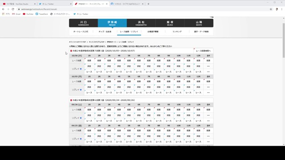Open the 1R 結果 link for 10/06
Image resolution: width=285 pixels, height=160 pixels.
pos(89,60)
